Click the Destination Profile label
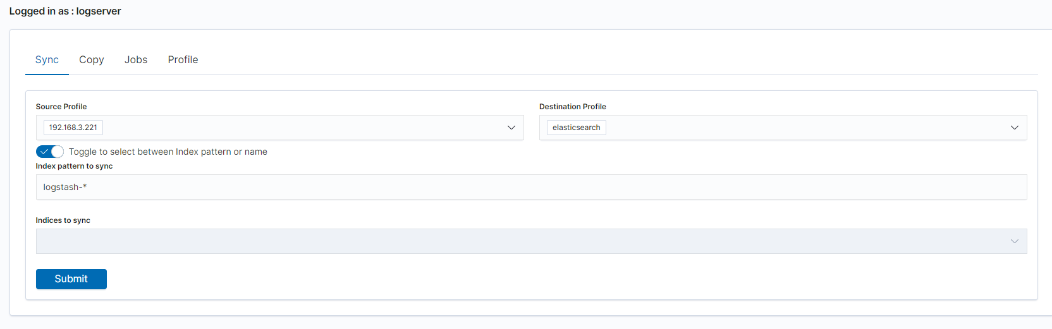 click(x=572, y=107)
